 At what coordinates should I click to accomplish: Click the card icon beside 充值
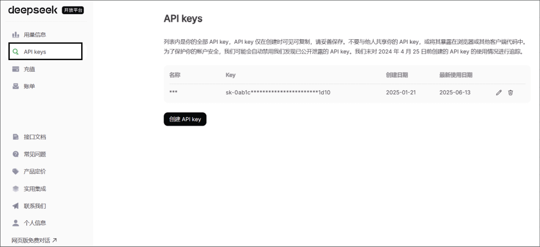pyautogui.click(x=15, y=69)
